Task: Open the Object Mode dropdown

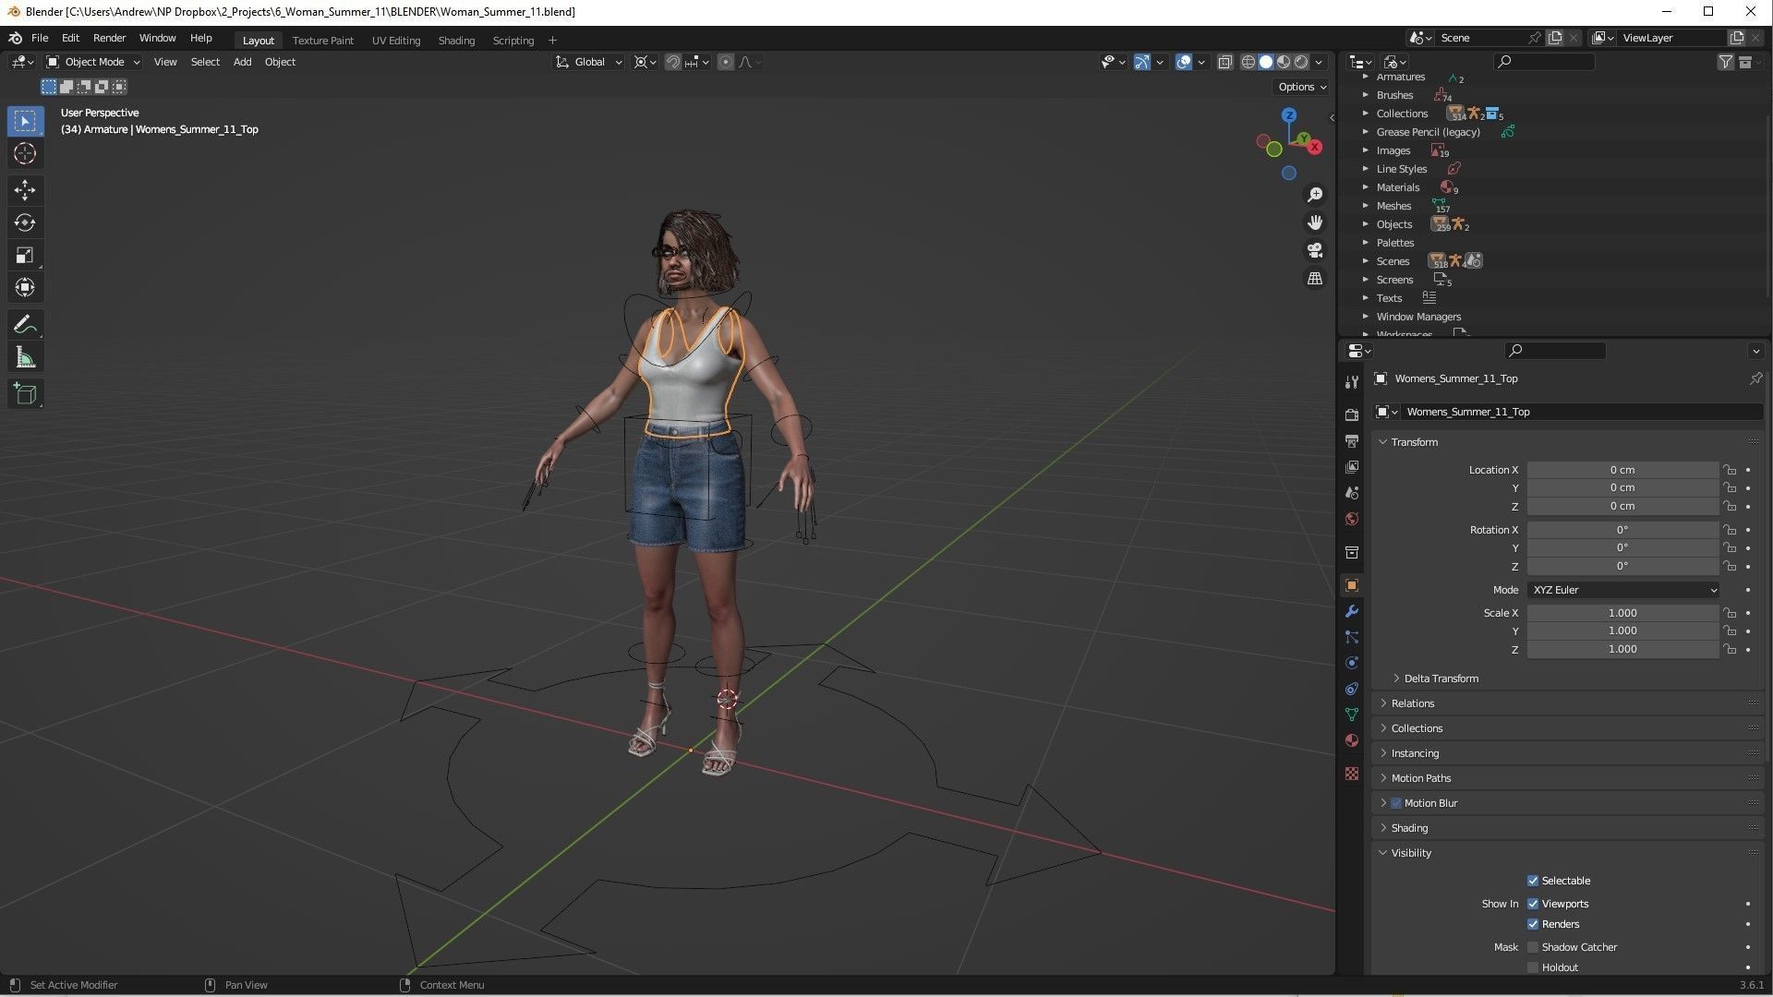Action: [x=93, y=62]
